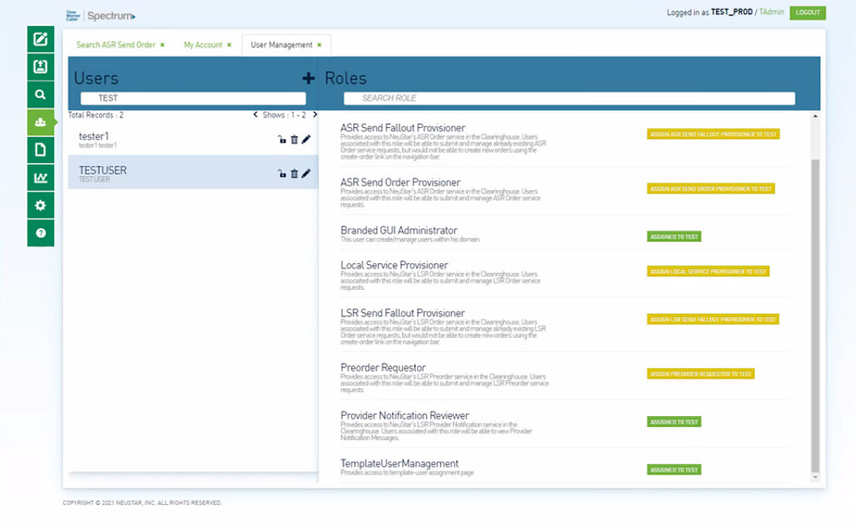The height and width of the screenshot is (529, 856).
Task: Open the settings gear in sidebar
Action: pyautogui.click(x=40, y=205)
